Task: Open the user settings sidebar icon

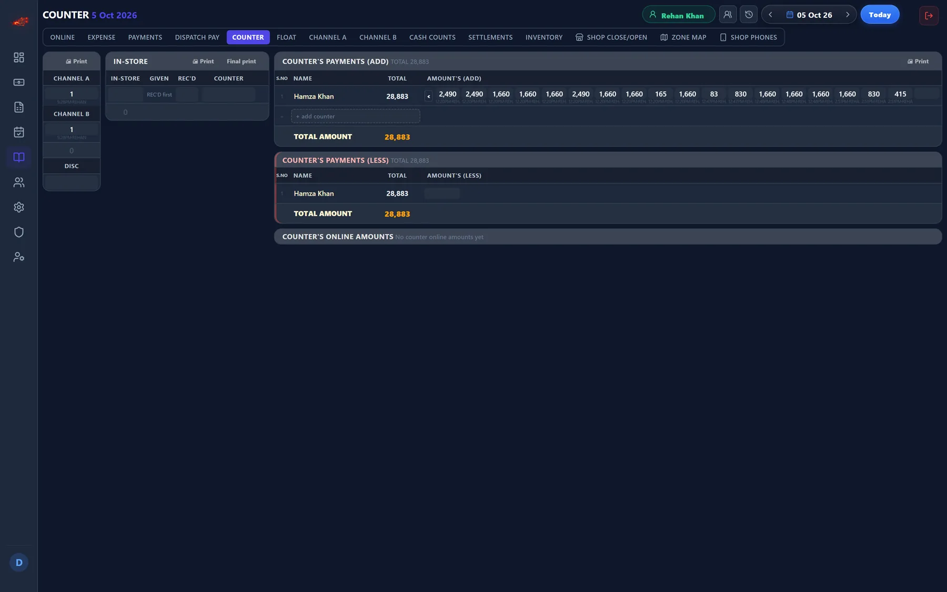Action: (19, 257)
